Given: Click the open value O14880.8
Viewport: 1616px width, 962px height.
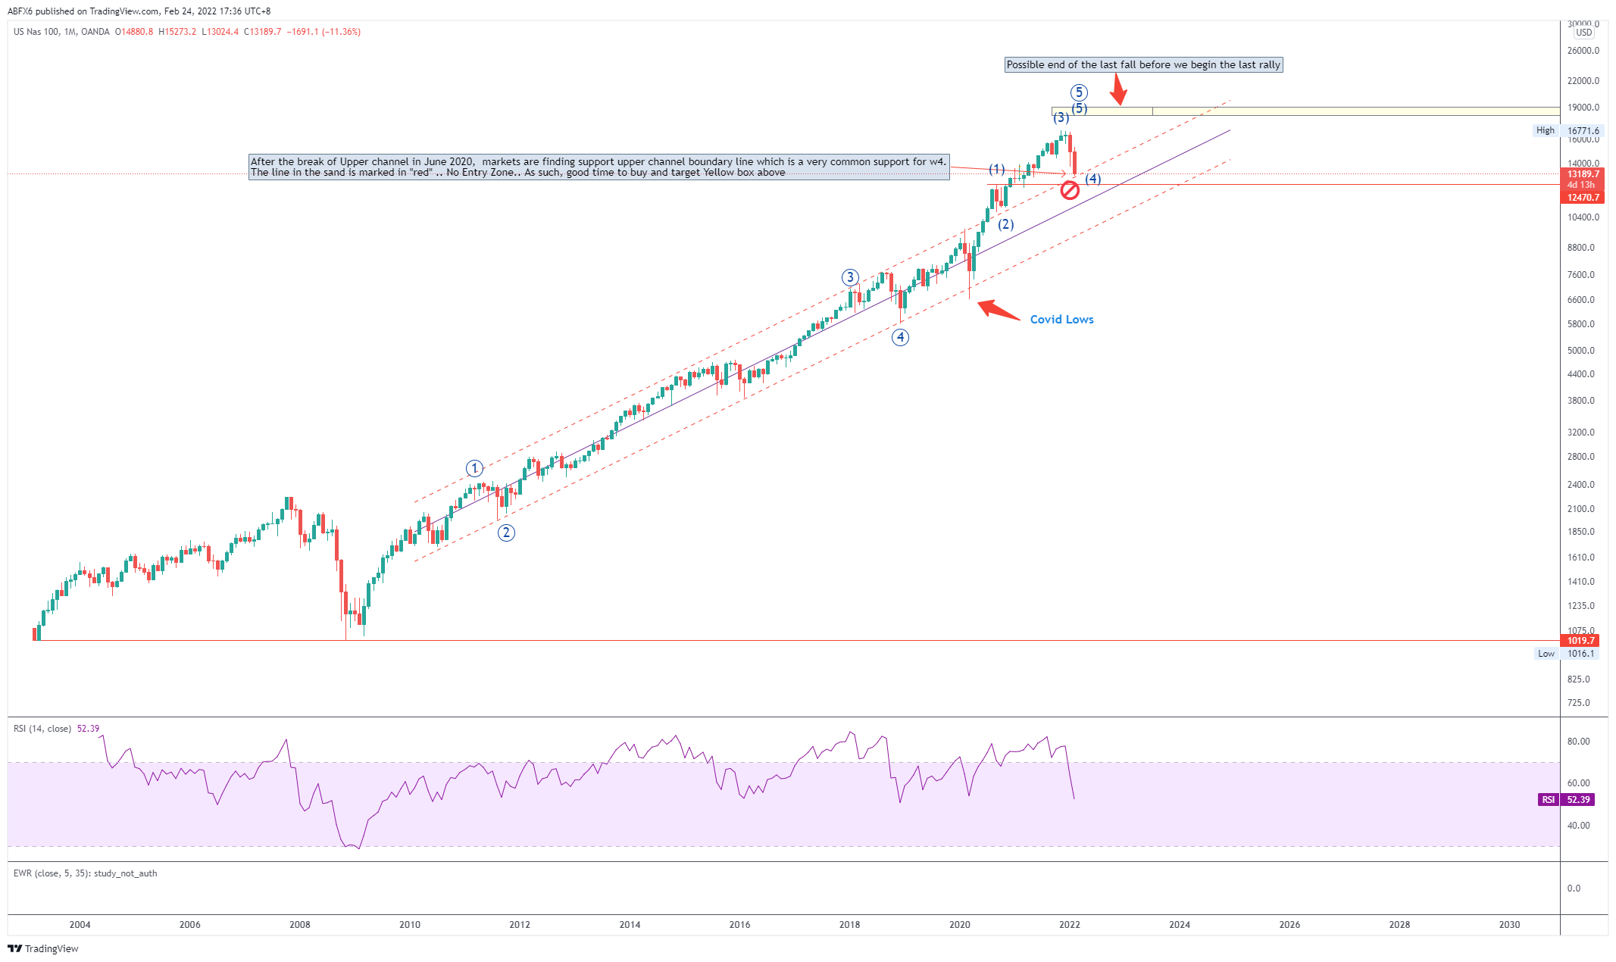Looking at the screenshot, I should coord(134,32).
